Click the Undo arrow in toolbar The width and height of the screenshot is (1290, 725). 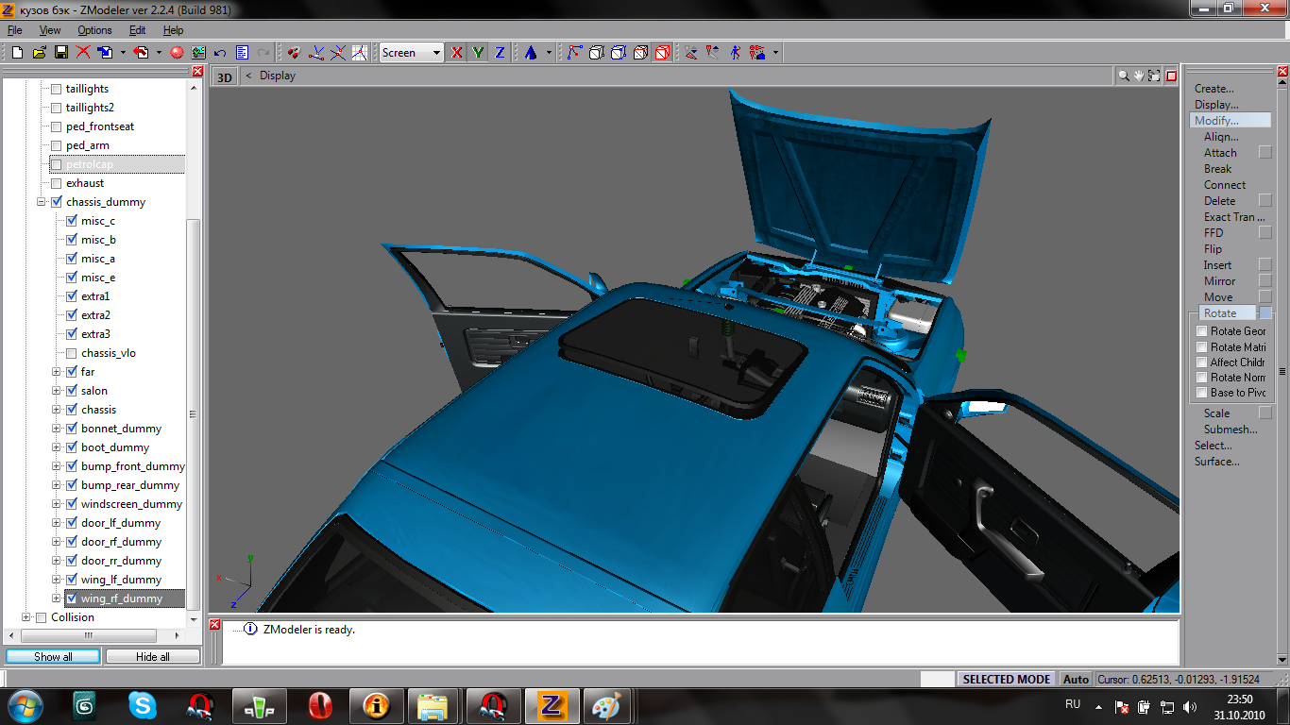(220, 53)
